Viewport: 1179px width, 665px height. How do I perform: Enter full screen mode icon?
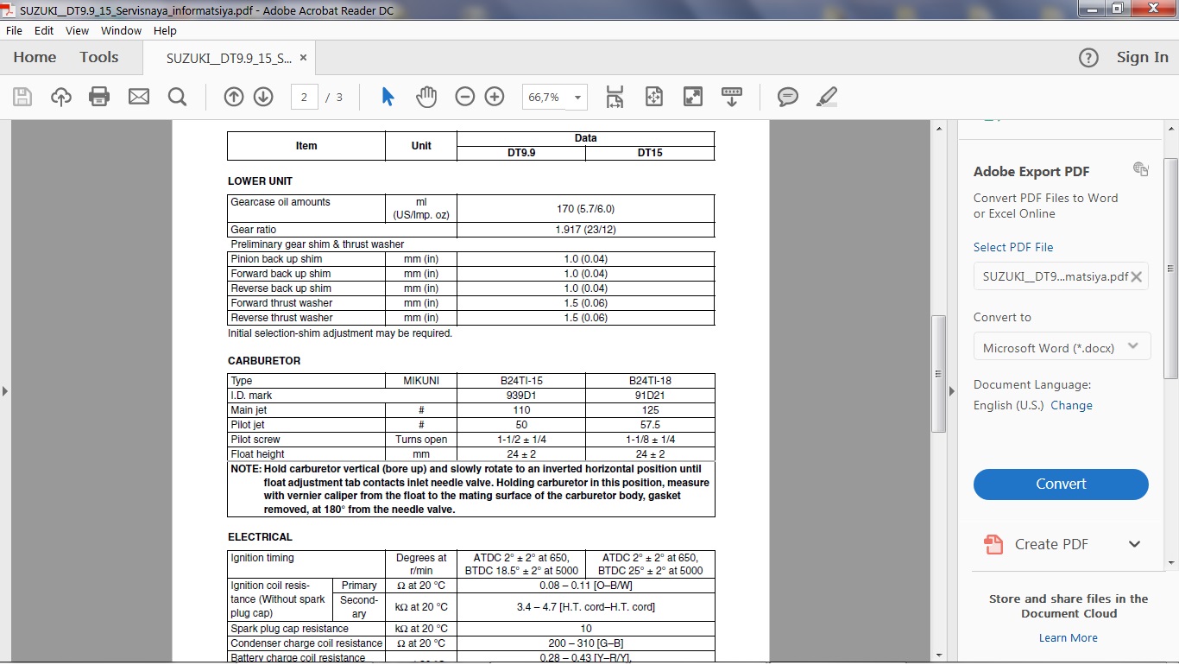tap(693, 97)
